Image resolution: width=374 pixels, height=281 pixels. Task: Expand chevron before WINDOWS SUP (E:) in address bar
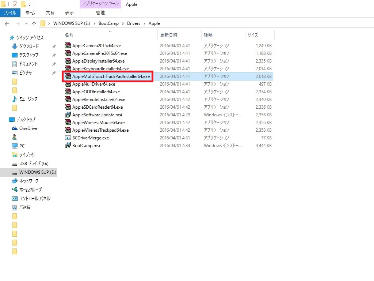pyautogui.click(x=49, y=23)
